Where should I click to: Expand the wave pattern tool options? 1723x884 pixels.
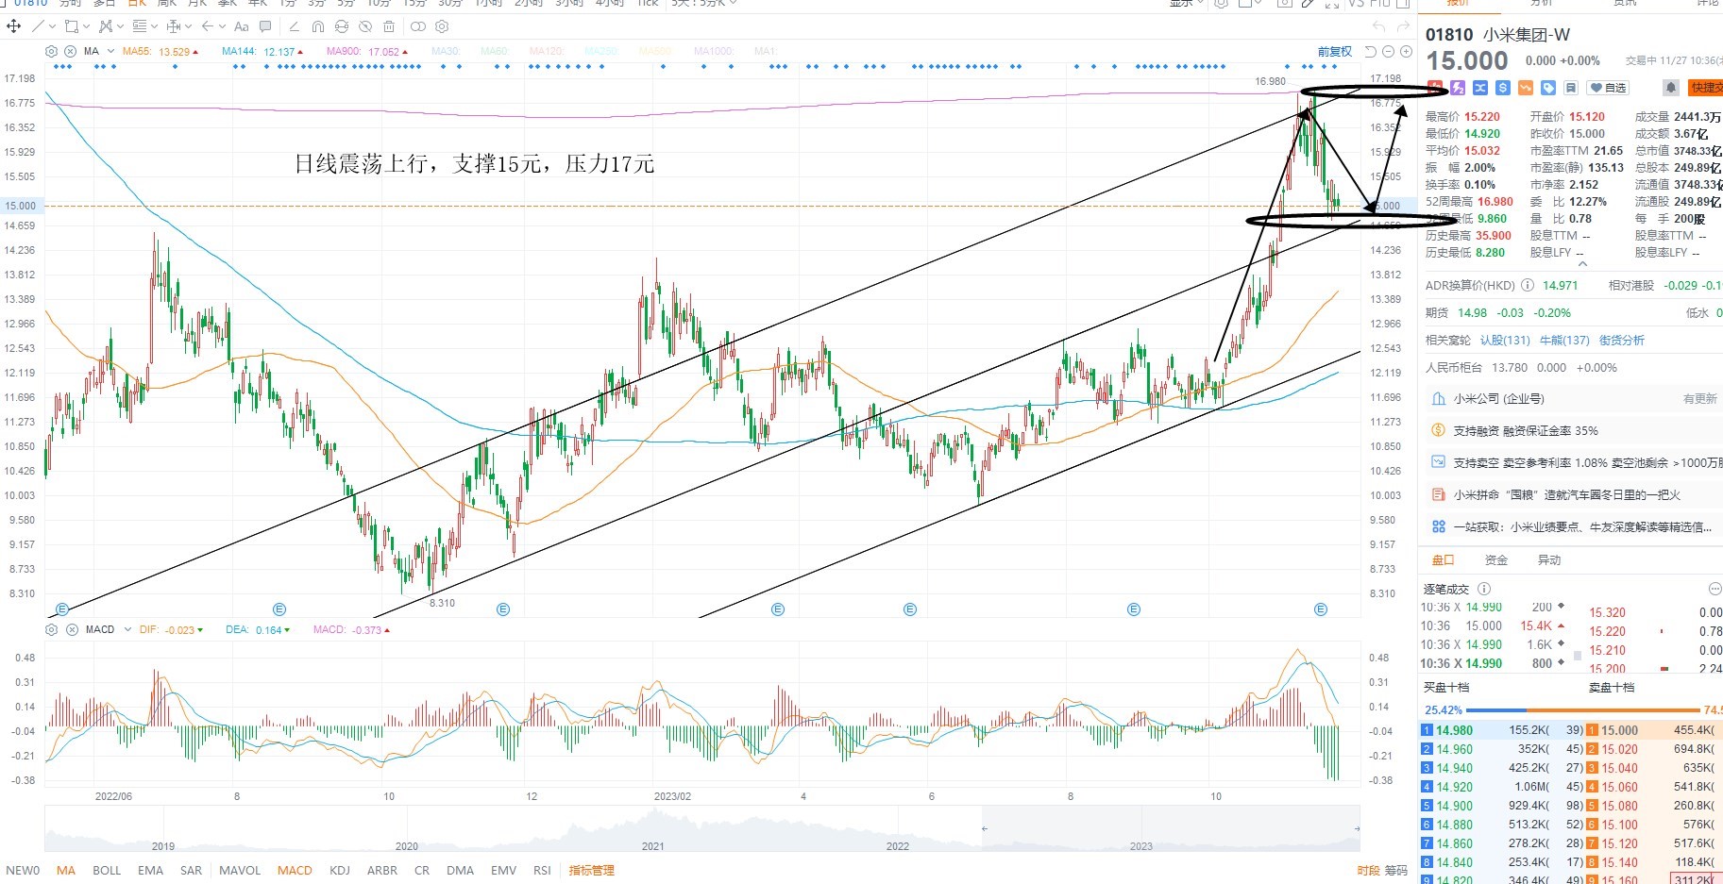coord(119,27)
